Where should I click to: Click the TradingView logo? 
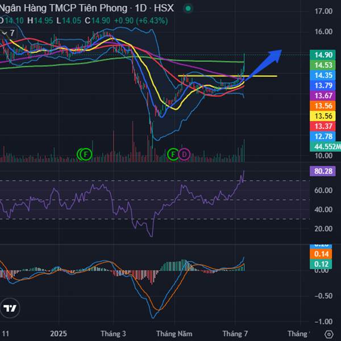coord(10,308)
